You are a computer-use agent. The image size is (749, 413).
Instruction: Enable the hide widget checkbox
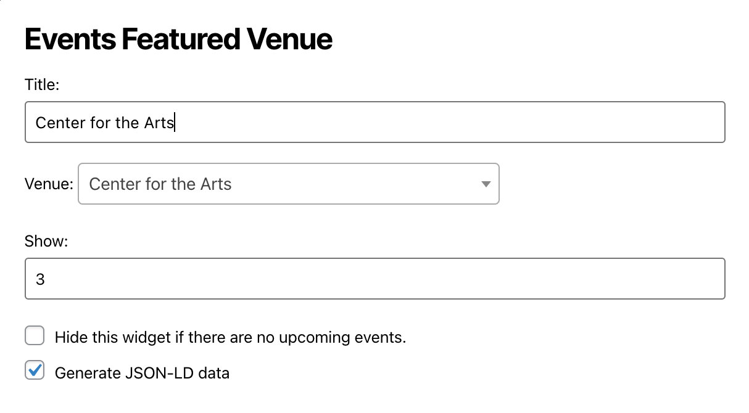[35, 337]
